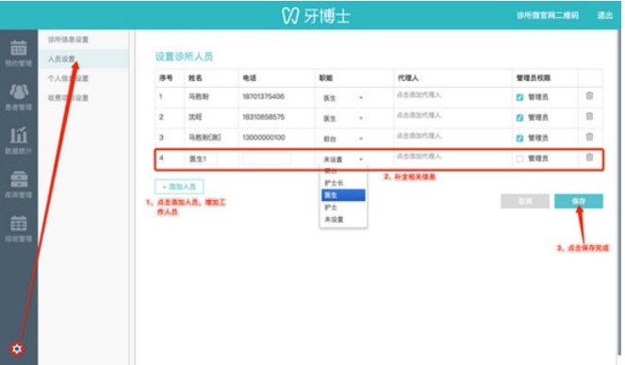This screenshot has height=365, width=625.
Task: Click the 设置诊所人员 page heading
Action: [184, 57]
